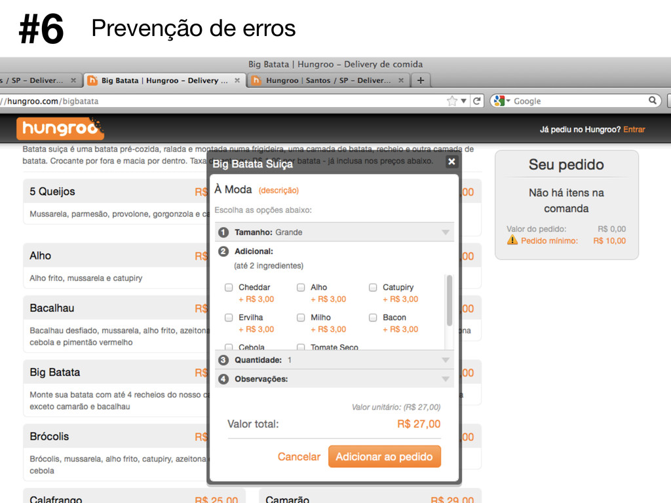This screenshot has width=671, height=503.
Task: Click the Hungroo logo
Action: pos(60,128)
